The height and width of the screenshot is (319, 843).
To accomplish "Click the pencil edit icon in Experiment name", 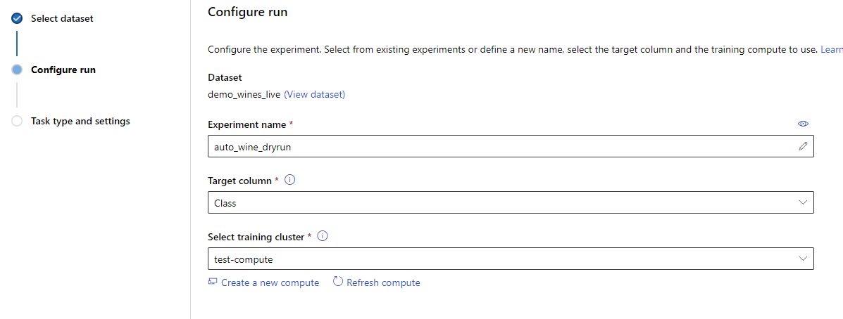I will point(803,146).
